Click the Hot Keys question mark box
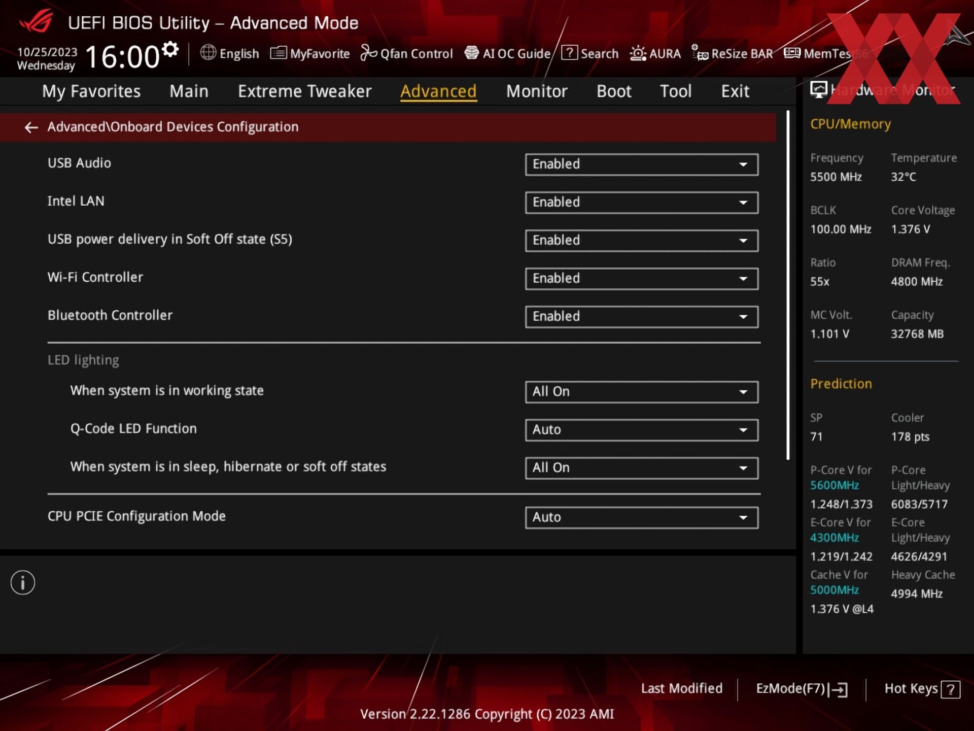 [950, 689]
